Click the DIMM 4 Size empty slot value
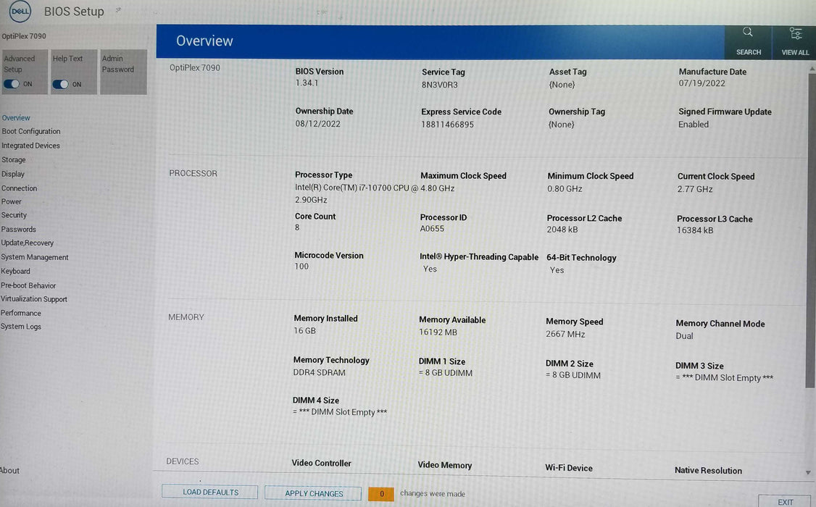Screen dimensions: 816x507 tap(340, 412)
